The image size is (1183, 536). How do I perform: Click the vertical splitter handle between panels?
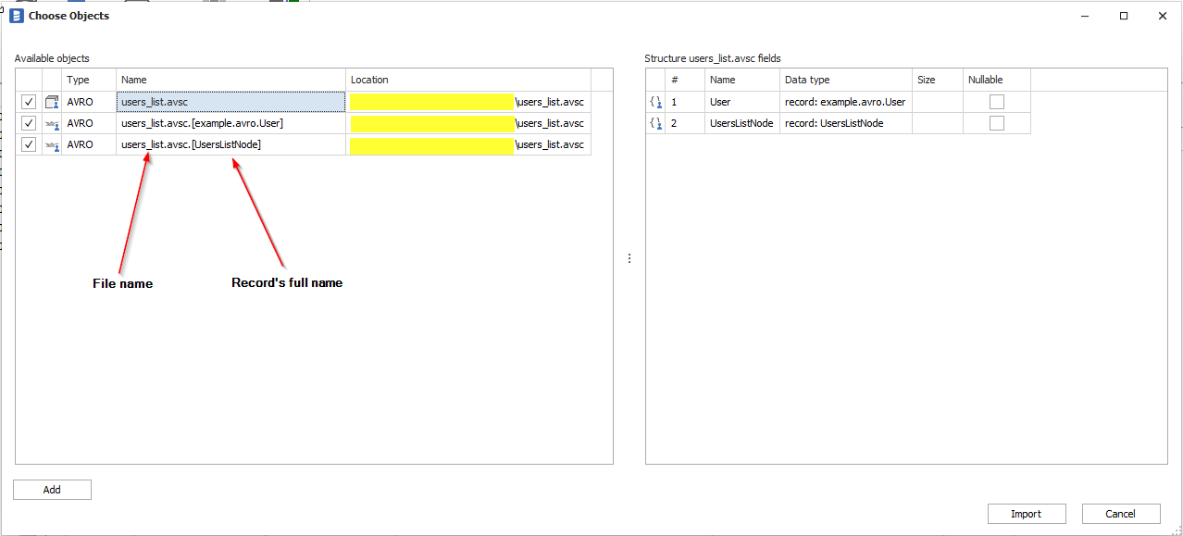[629, 258]
